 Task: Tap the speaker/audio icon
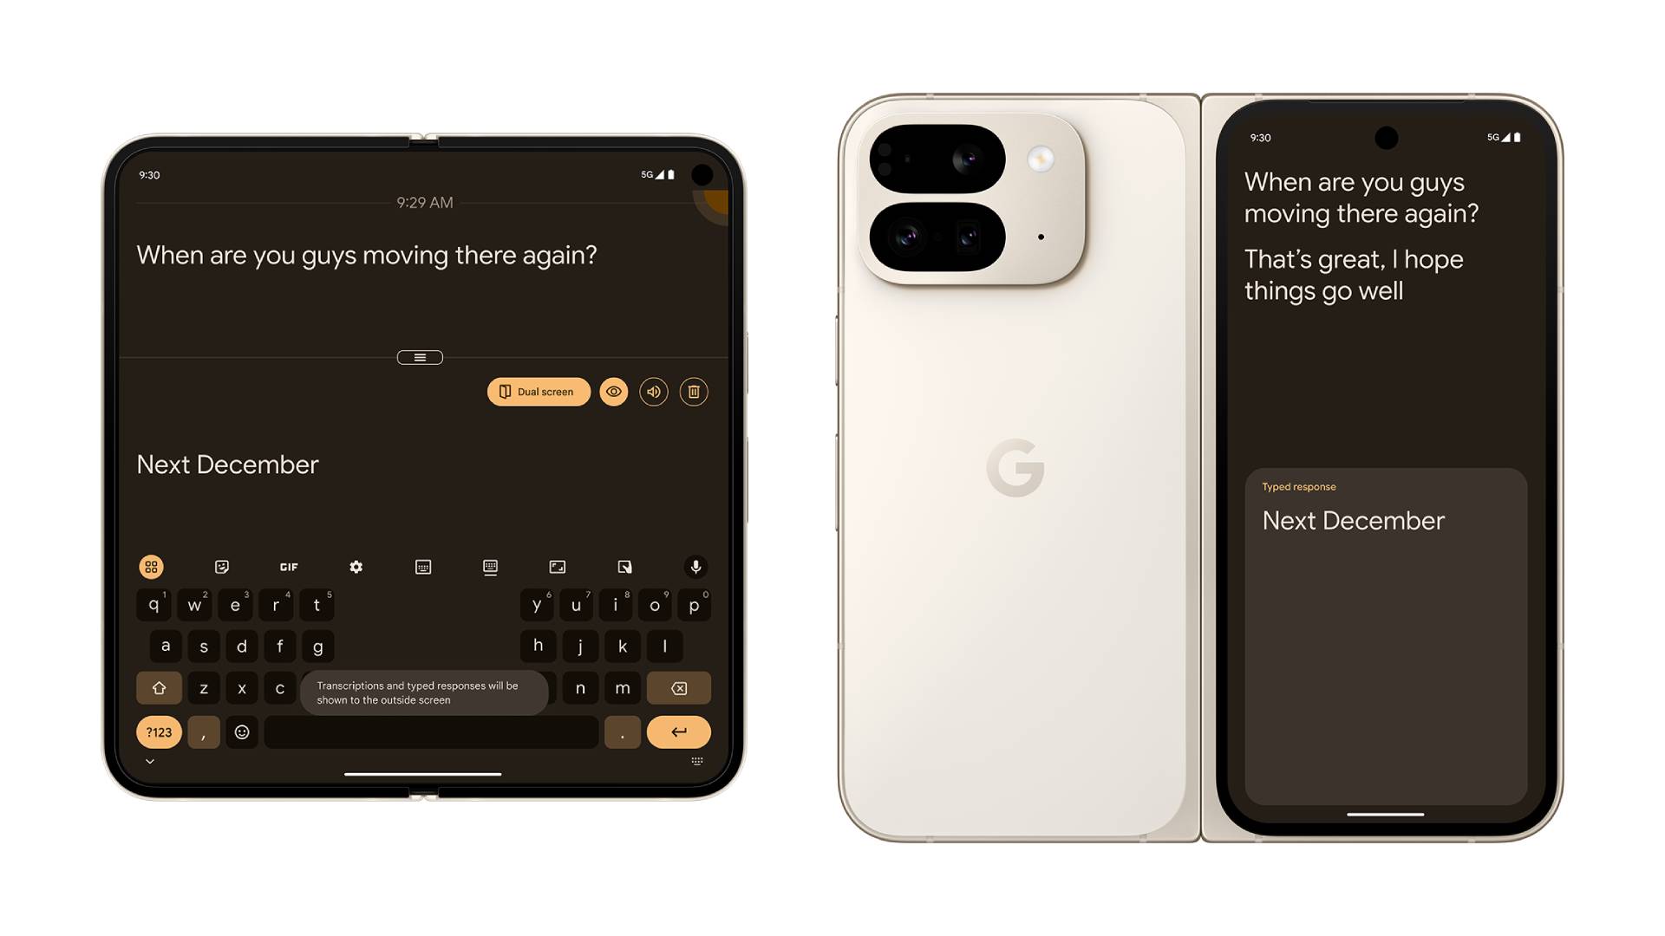coord(652,392)
